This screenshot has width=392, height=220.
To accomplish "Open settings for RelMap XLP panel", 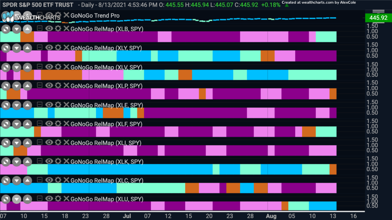I will pos(58,85).
